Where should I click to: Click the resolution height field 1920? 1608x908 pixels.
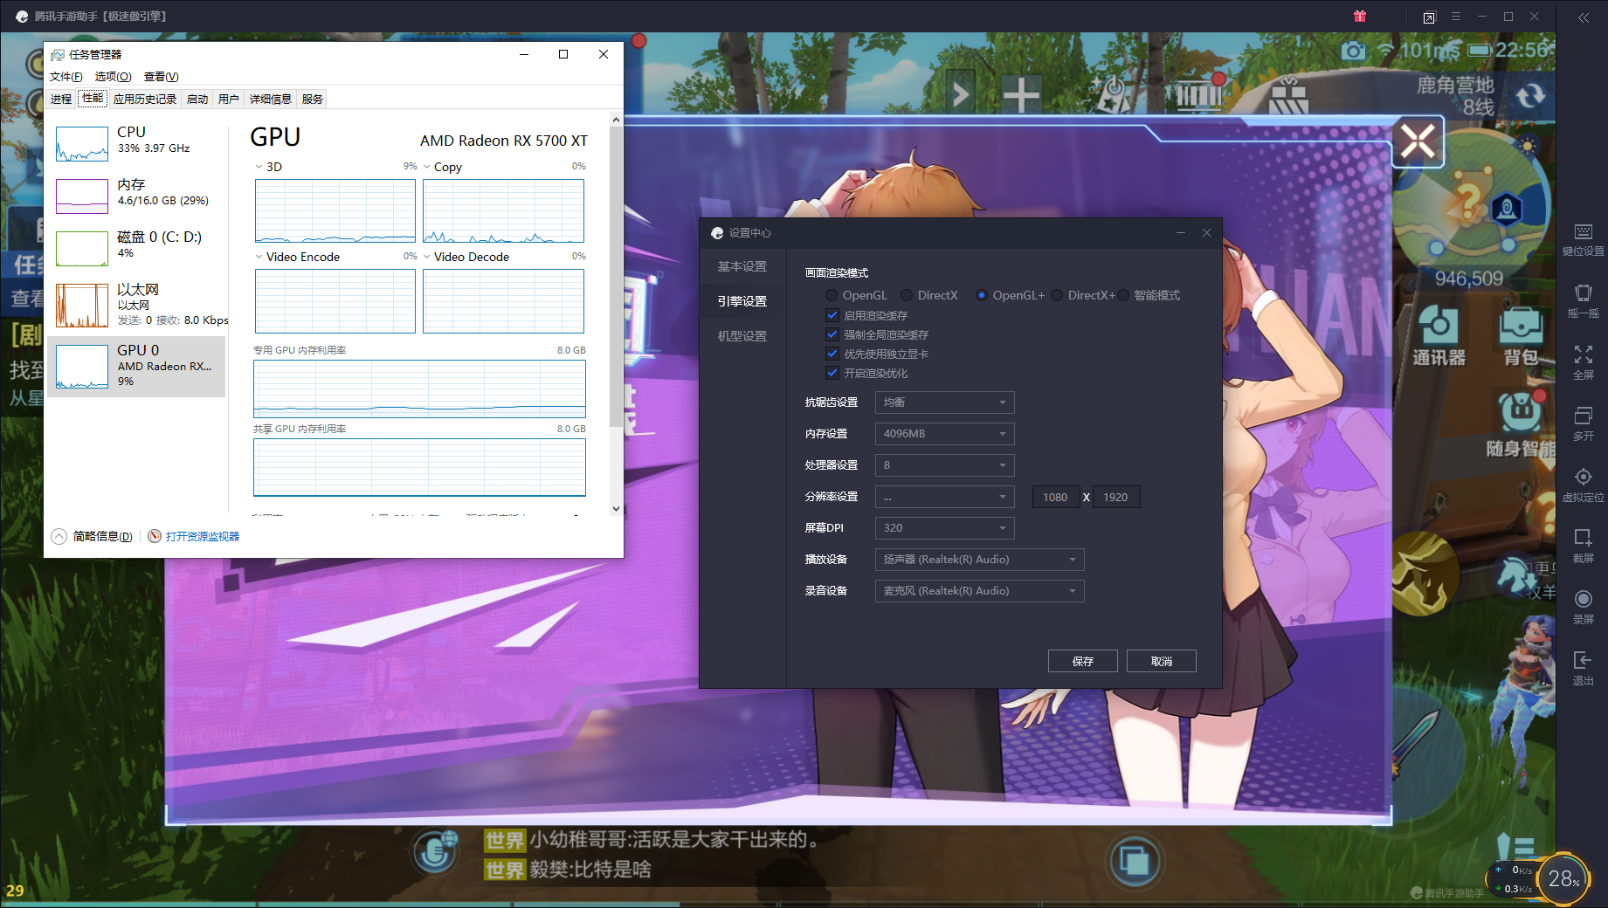coord(1115,497)
